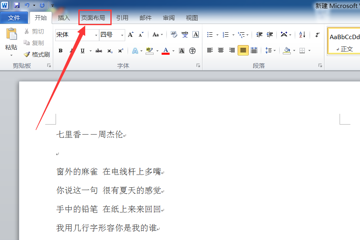Click the borders icon
Screen dimensions: 360x240
click(x=302, y=50)
